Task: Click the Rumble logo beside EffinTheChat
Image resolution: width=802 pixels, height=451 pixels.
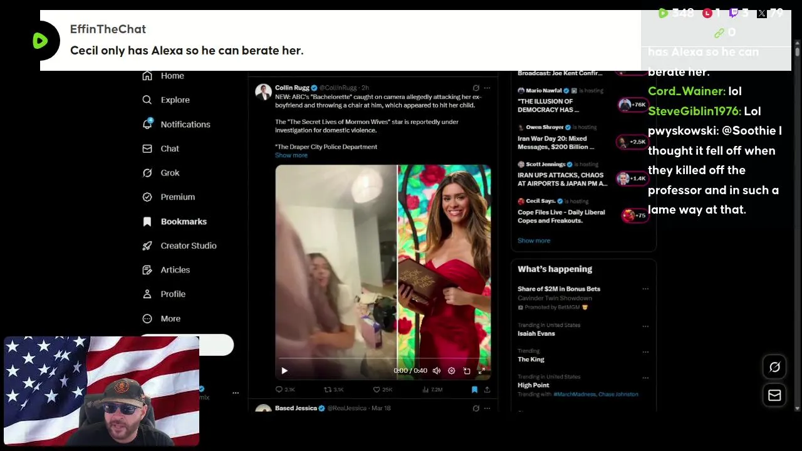Action: pos(41,41)
